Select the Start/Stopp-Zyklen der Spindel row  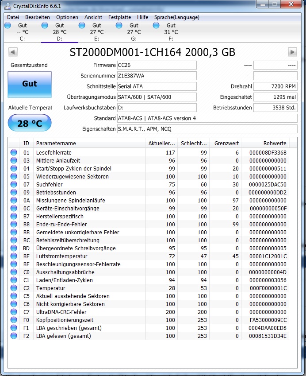point(149,169)
